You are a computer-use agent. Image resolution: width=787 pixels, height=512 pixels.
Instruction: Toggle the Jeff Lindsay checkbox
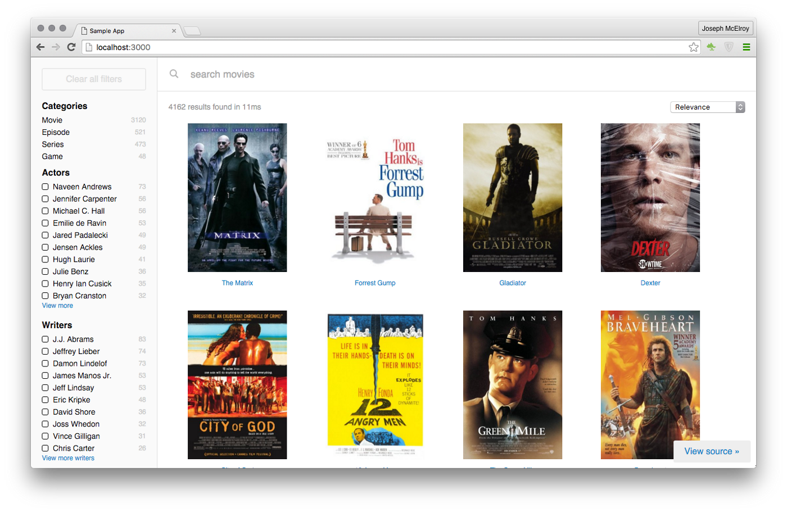tap(46, 388)
